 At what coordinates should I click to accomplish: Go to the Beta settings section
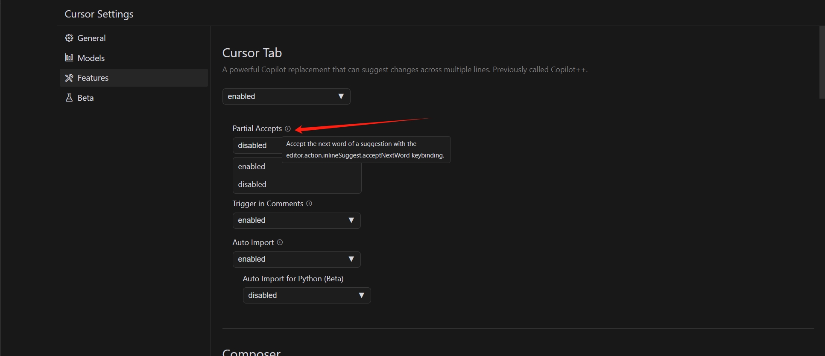[134, 98]
